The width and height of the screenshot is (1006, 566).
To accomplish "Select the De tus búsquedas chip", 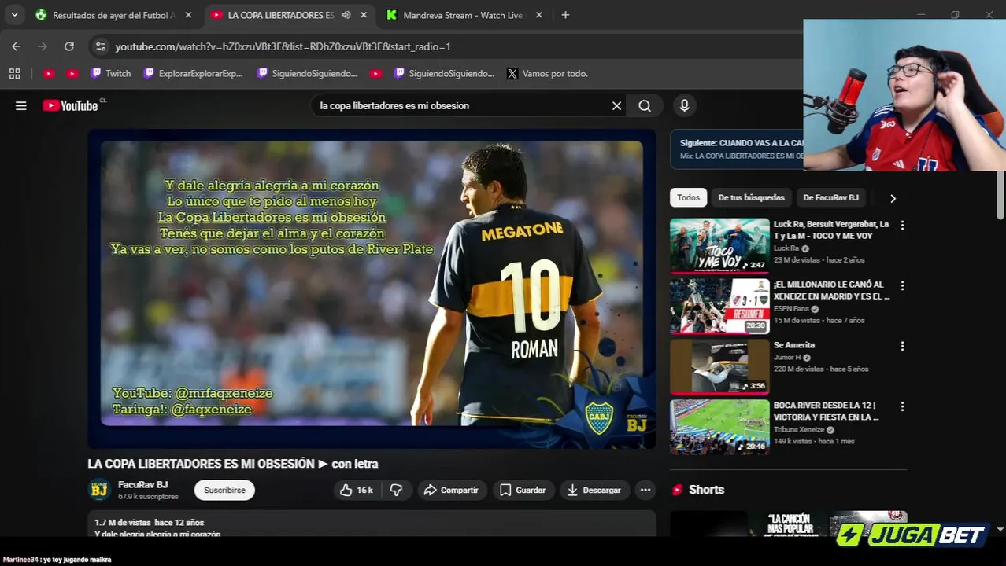I will coord(751,197).
